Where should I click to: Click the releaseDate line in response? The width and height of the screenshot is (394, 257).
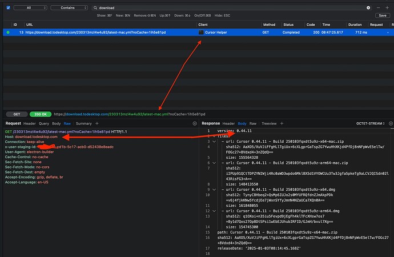pos(259,248)
